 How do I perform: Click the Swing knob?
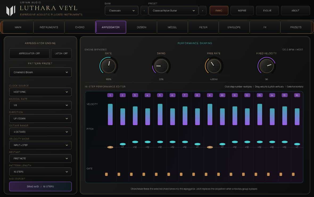click(161, 66)
